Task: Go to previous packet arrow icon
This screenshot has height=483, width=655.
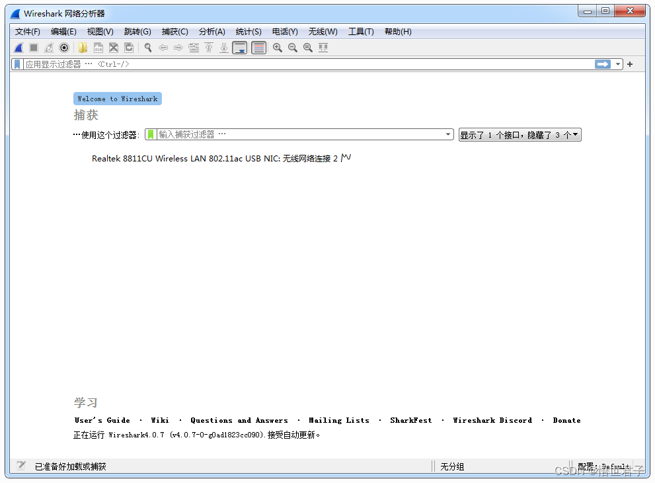Action: [x=163, y=48]
